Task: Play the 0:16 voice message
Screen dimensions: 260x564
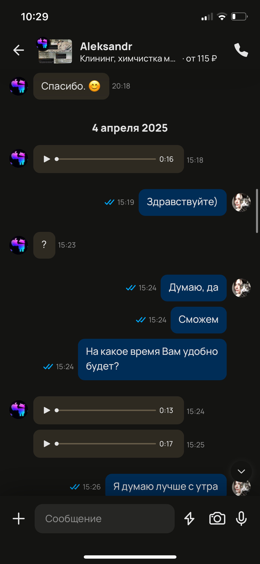Action: click(47, 159)
